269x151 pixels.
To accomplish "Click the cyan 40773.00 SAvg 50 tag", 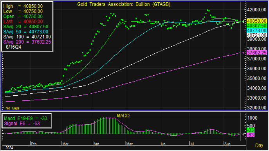I will [x=256, y=31].
